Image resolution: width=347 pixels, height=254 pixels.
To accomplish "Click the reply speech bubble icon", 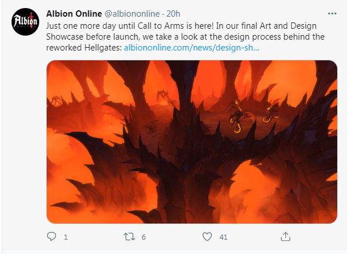I will [x=51, y=237].
